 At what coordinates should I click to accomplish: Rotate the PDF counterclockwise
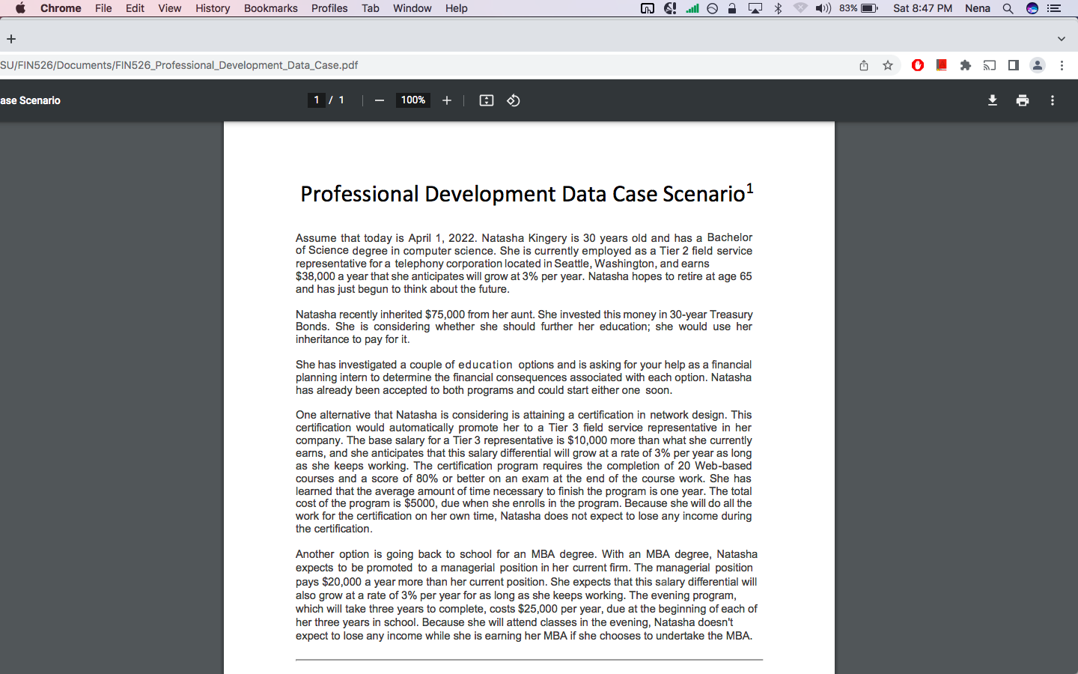514,100
